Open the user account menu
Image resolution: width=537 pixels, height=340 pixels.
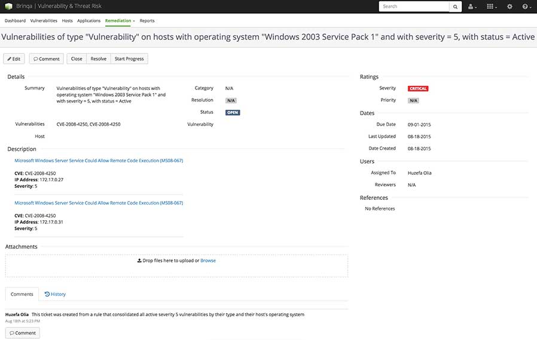(472, 7)
